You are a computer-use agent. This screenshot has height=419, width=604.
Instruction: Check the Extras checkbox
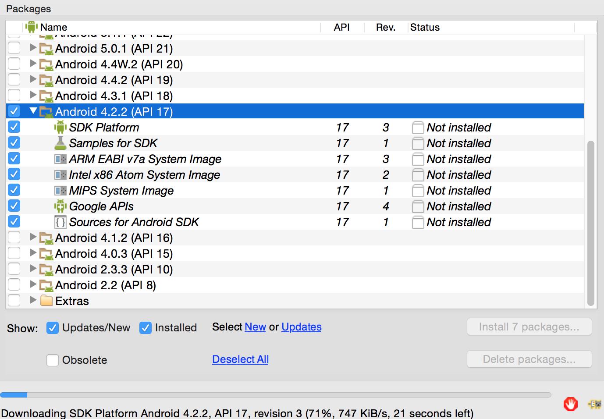tap(14, 300)
